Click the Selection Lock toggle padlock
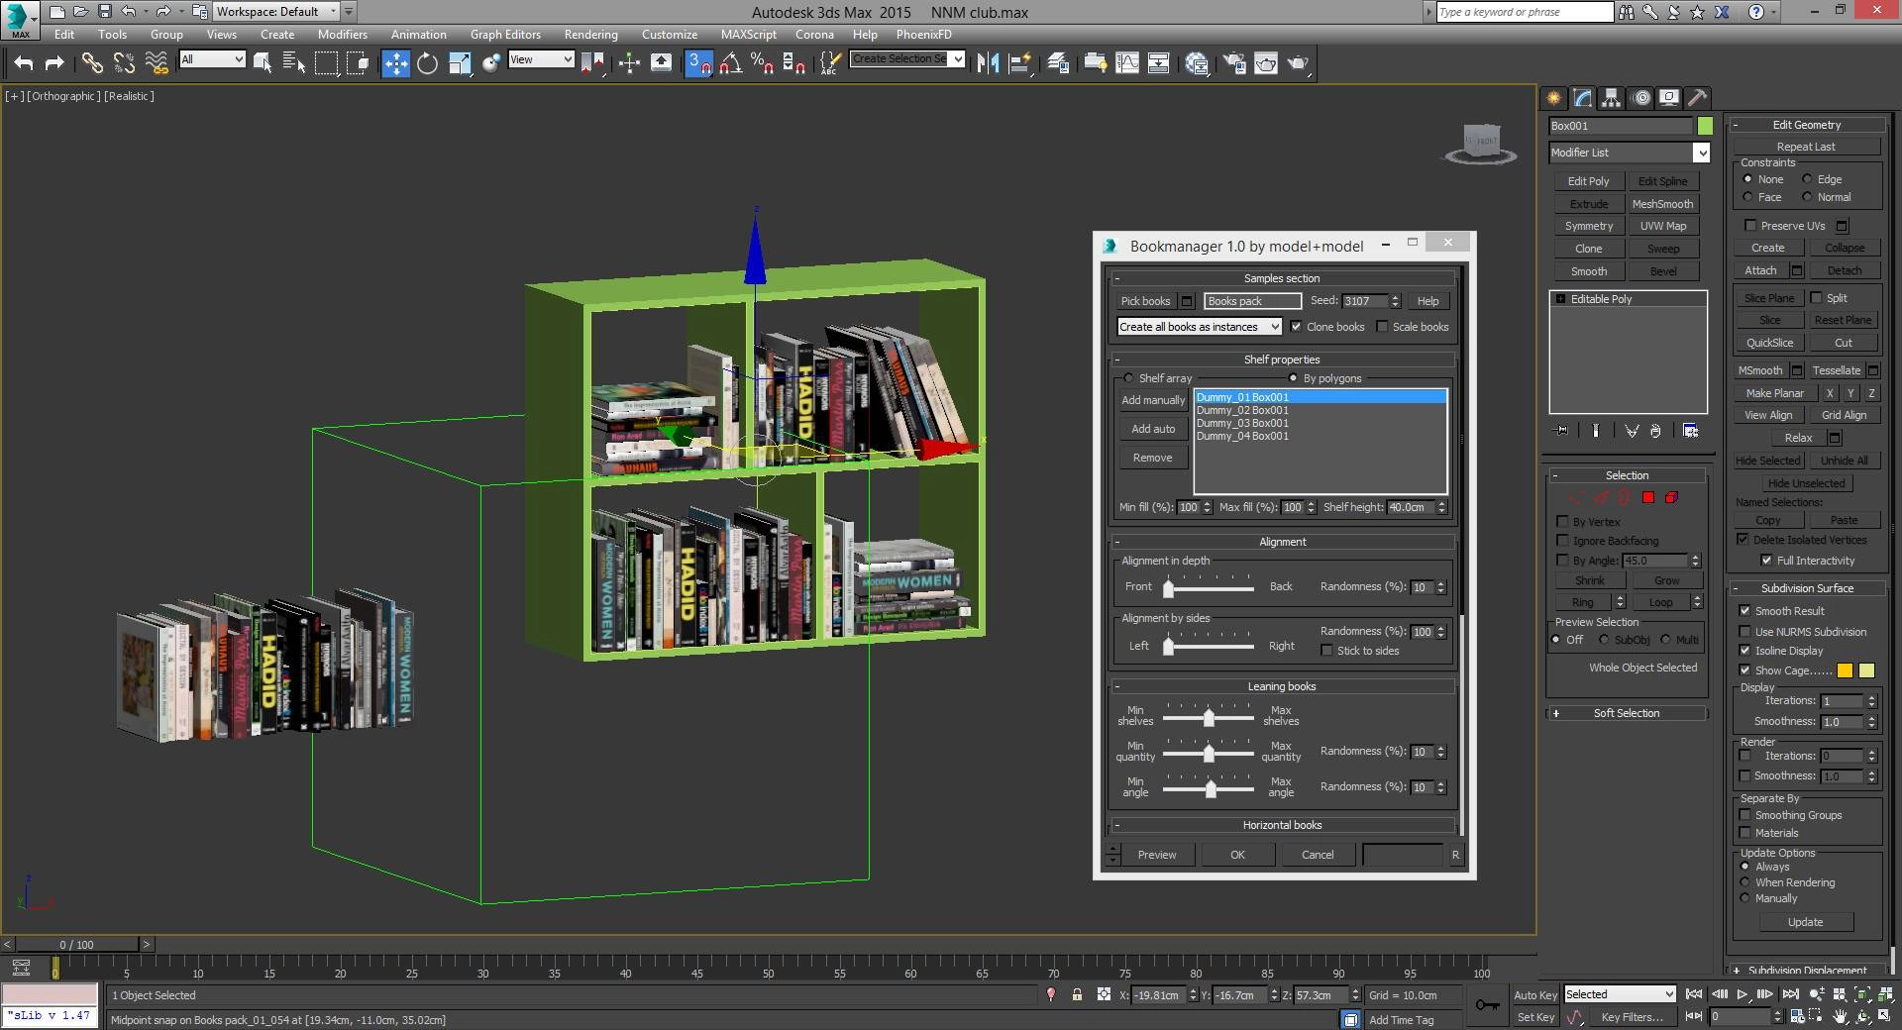The image size is (1902, 1030). click(1077, 994)
